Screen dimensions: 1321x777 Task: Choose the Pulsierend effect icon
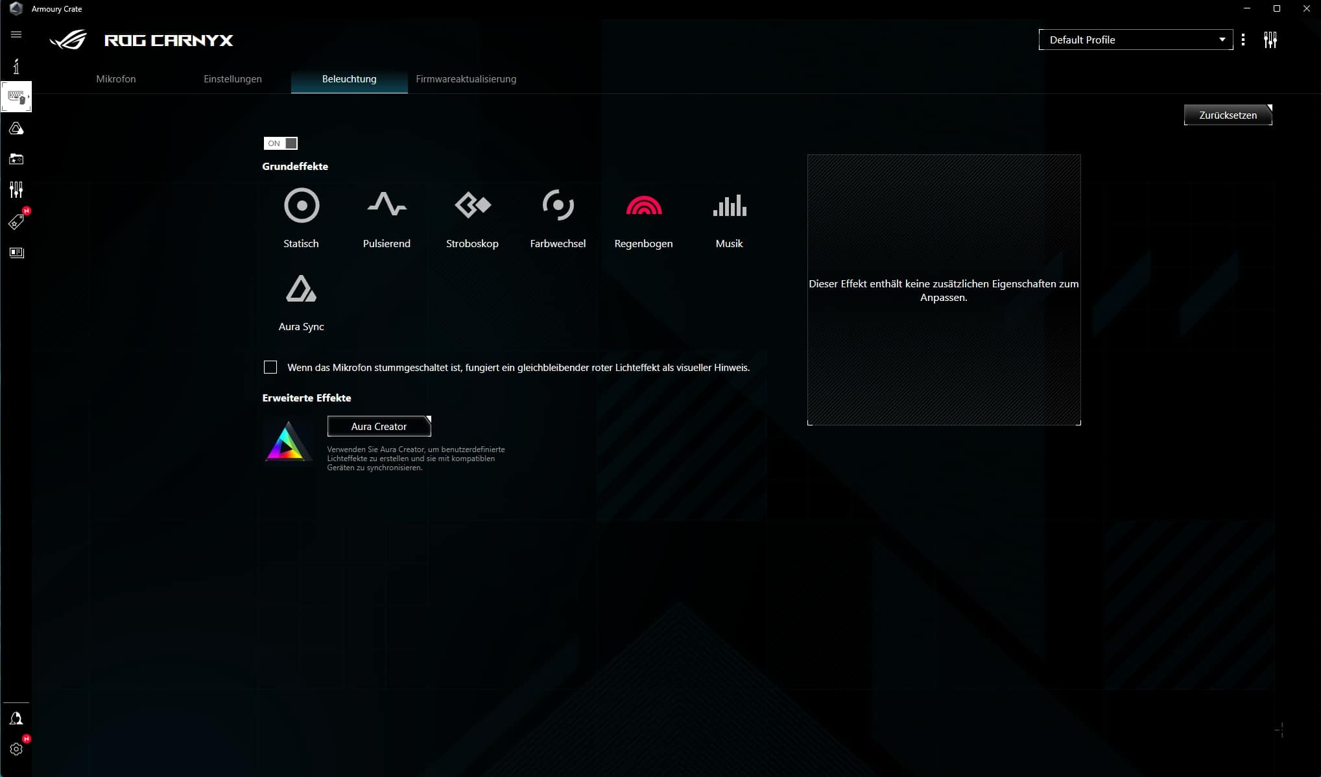pyautogui.click(x=387, y=206)
